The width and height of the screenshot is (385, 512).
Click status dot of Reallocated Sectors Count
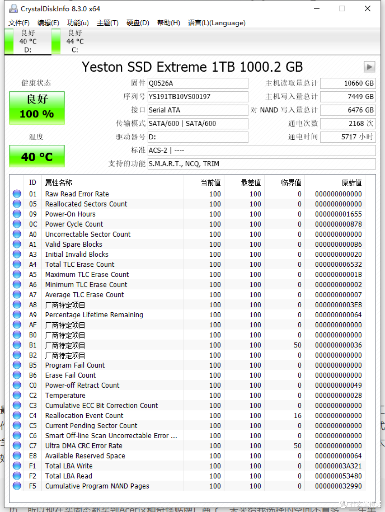[17, 204]
